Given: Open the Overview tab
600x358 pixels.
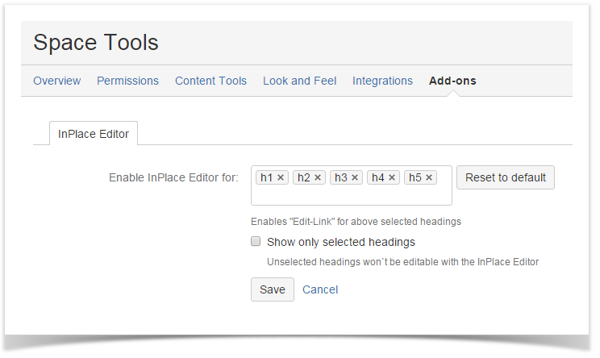Looking at the screenshot, I should coord(57,81).
